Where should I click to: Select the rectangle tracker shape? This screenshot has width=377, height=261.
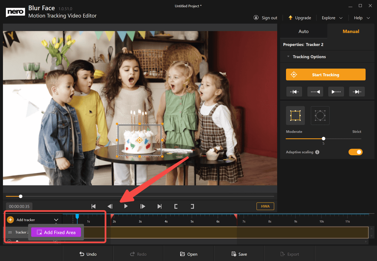click(x=295, y=116)
